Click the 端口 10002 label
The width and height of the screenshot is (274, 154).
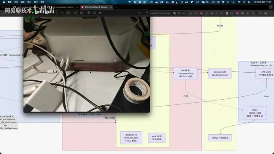(110, 118)
